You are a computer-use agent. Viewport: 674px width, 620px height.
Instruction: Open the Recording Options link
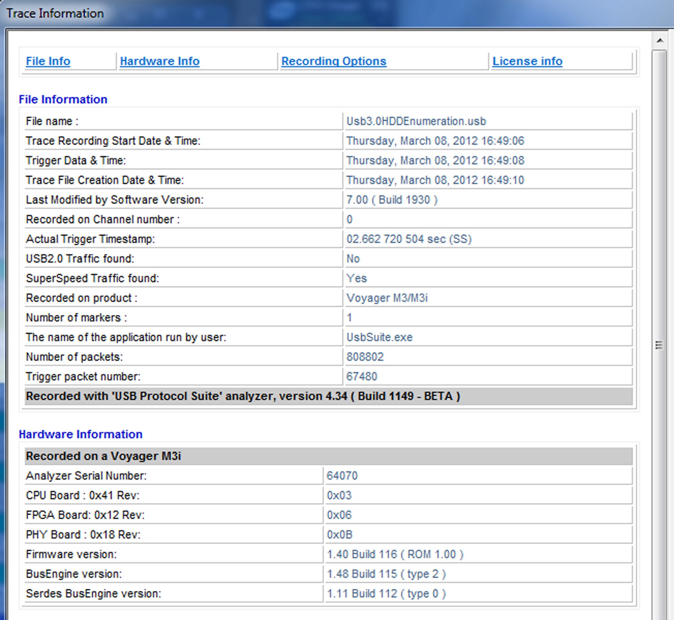(x=334, y=61)
